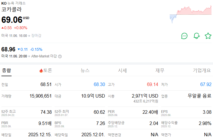Screen dimensions: 213x140
Task: Click the 대금 value 10.9억 USD
Action: [93, 96]
